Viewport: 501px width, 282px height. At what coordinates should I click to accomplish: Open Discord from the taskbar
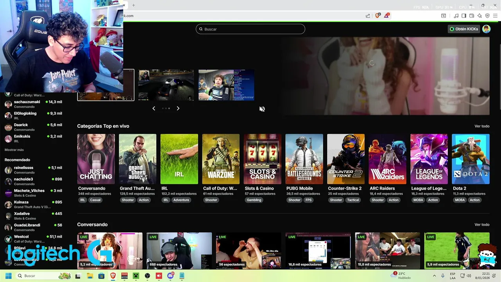(170, 276)
